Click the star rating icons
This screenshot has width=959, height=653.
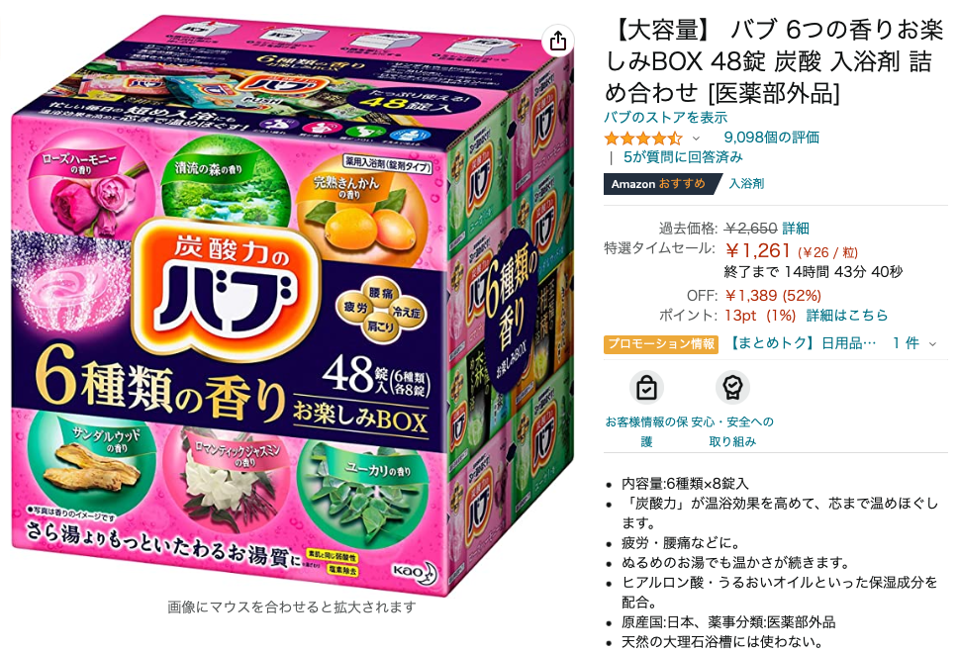pos(643,139)
